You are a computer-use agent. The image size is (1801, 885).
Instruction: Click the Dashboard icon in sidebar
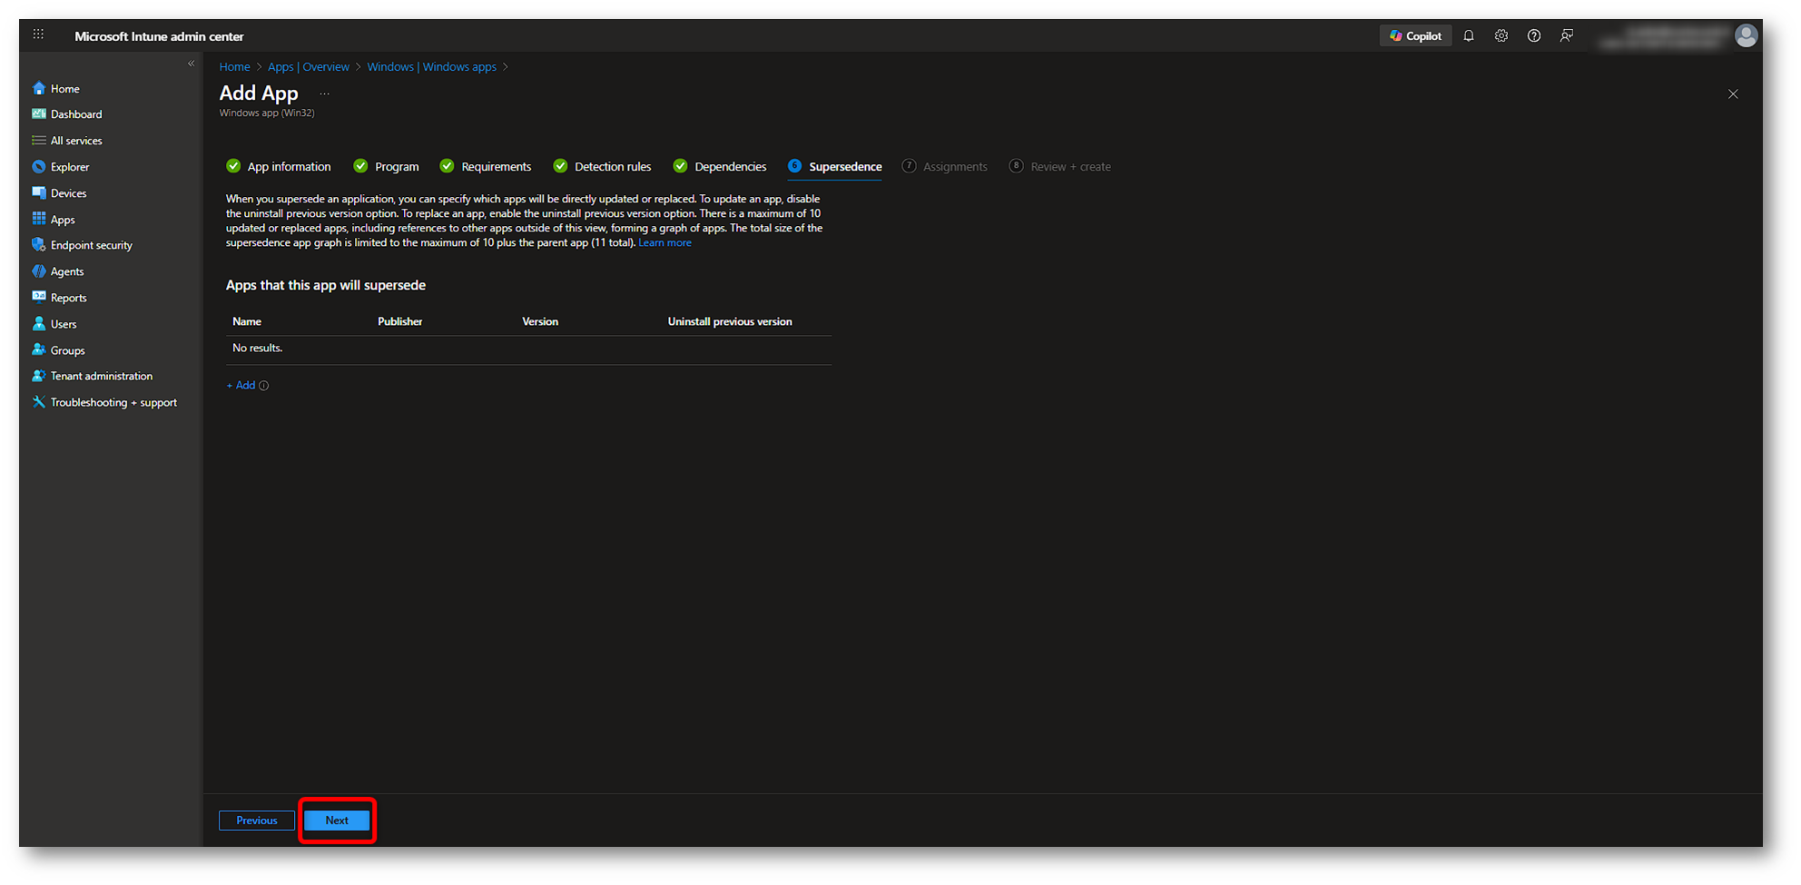pos(39,114)
